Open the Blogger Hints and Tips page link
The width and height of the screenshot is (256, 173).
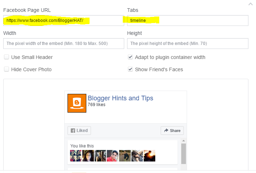[121, 98]
